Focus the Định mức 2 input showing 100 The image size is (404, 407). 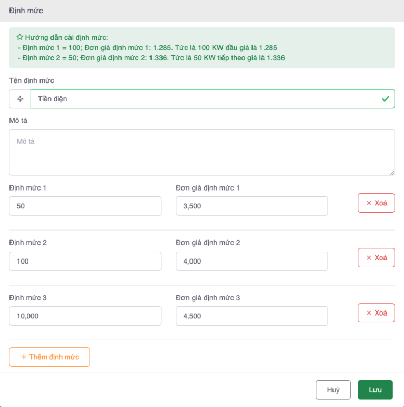click(85, 261)
